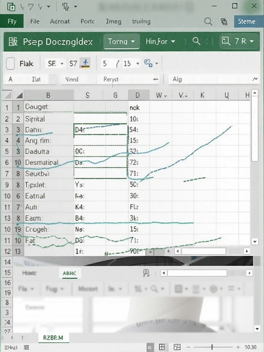Select normal view icon in status bar
The height and width of the screenshot is (352, 264).
click(x=150, y=347)
